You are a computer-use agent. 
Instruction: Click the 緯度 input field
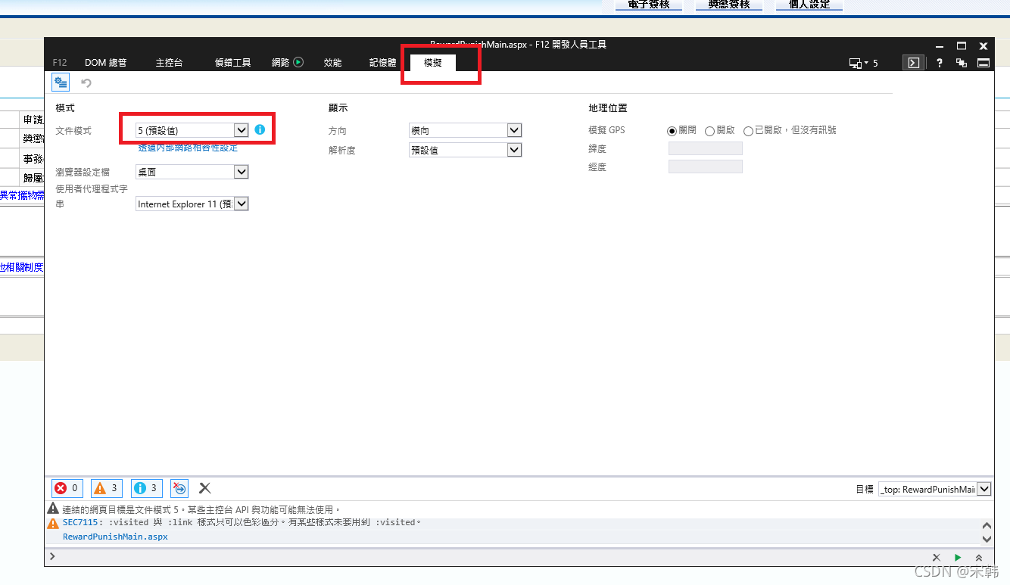coord(706,148)
